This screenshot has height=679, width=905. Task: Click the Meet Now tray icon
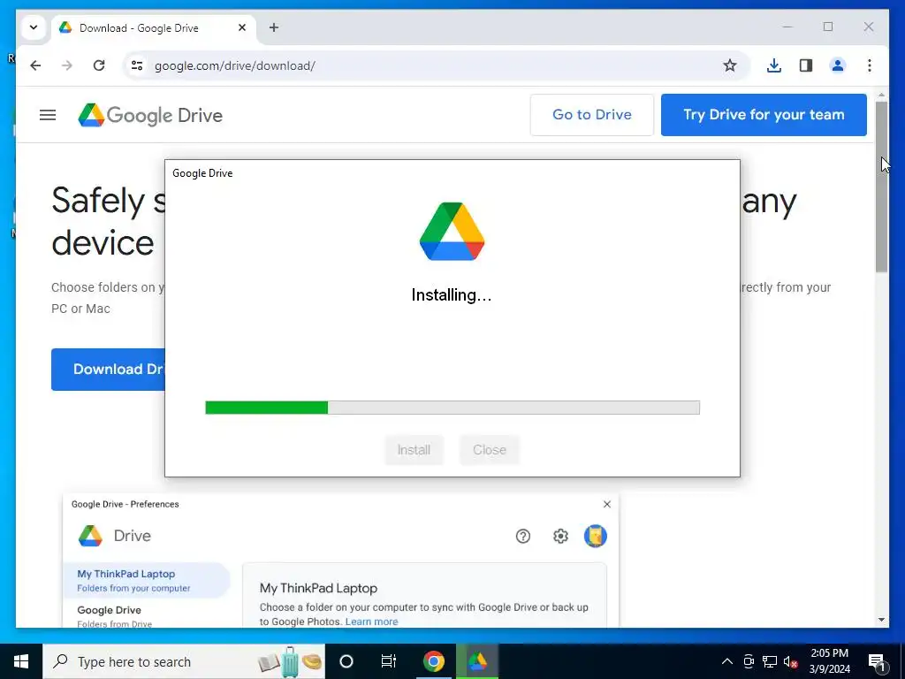pos(749,661)
